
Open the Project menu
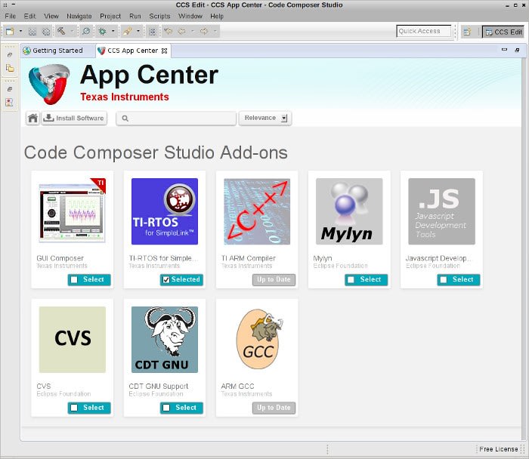(110, 16)
